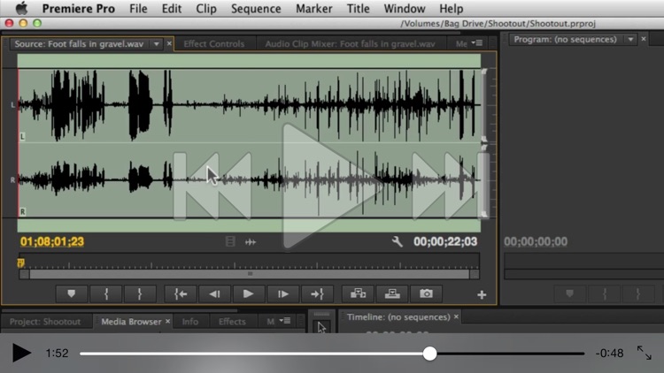
Task: Add Marker in Source monitor
Action: point(71,294)
